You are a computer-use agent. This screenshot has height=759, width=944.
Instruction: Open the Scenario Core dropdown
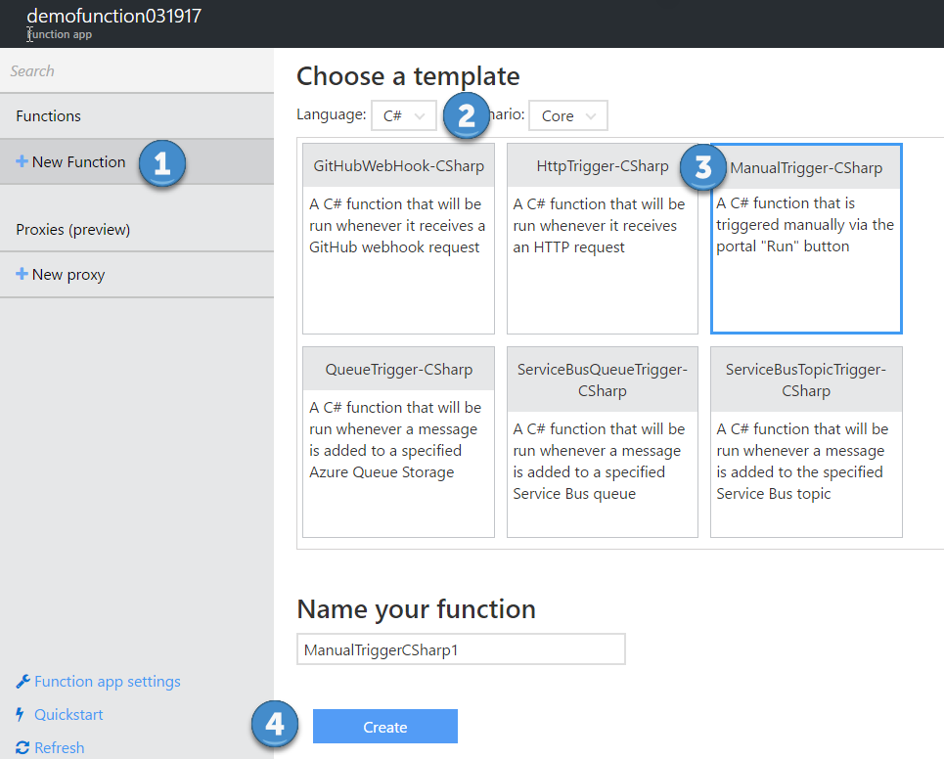click(x=567, y=115)
